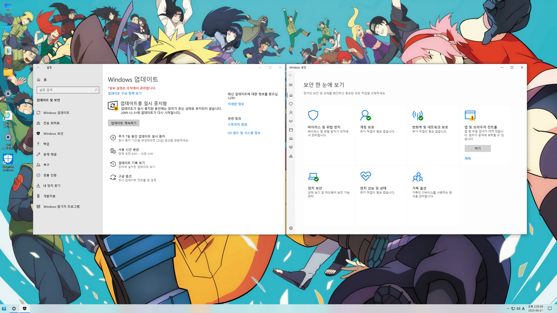Select Windows 참가자 프로그램 in sidebar

pyautogui.click(x=68, y=207)
